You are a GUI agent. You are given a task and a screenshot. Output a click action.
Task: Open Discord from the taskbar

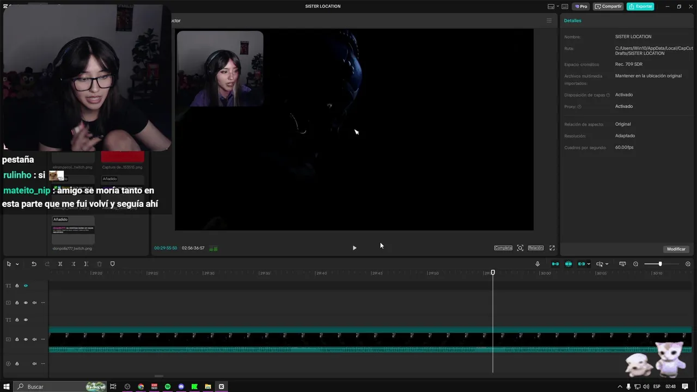click(x=181, y=387)
